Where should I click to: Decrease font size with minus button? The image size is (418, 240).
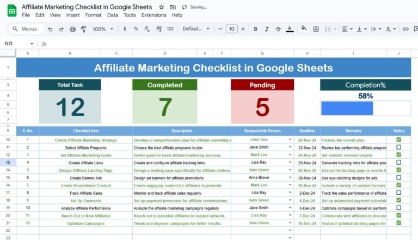coord(220,29)
